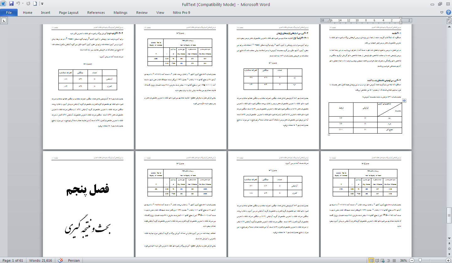452x263 pixels.
Task: Click the spelling proofing status icon
Action: [x=61, y=260]
